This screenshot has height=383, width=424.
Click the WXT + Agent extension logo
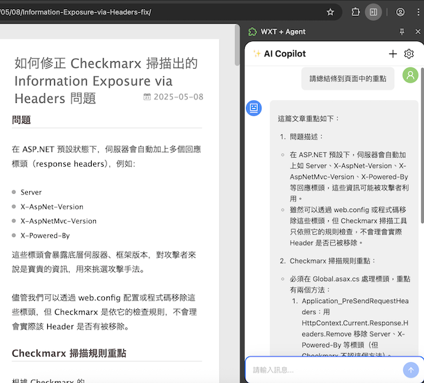click(x=252, y=32)
